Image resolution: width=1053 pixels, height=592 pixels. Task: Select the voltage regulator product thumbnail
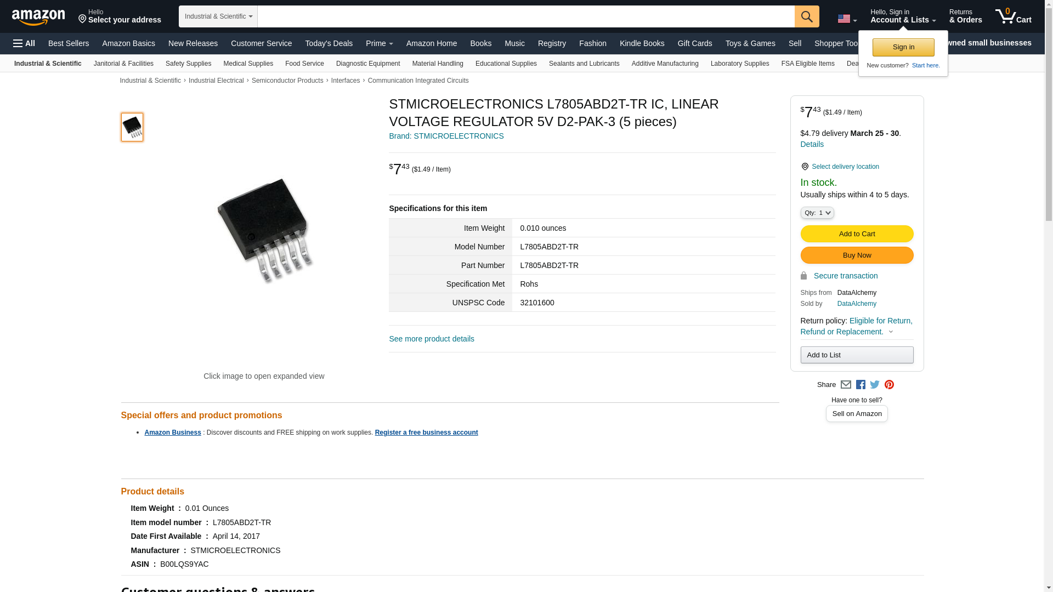[132, 127]
